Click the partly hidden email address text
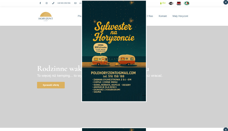The width and height of the screenshot is (228, 131). 80,3
